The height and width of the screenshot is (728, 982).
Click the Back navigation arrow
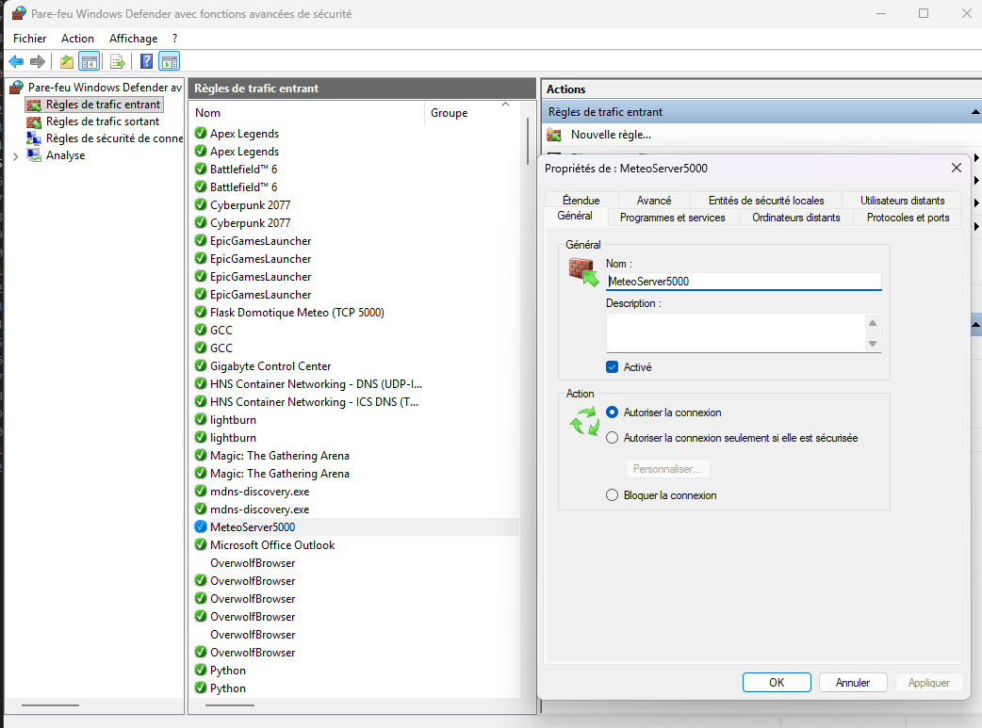[x=16, y=60]
